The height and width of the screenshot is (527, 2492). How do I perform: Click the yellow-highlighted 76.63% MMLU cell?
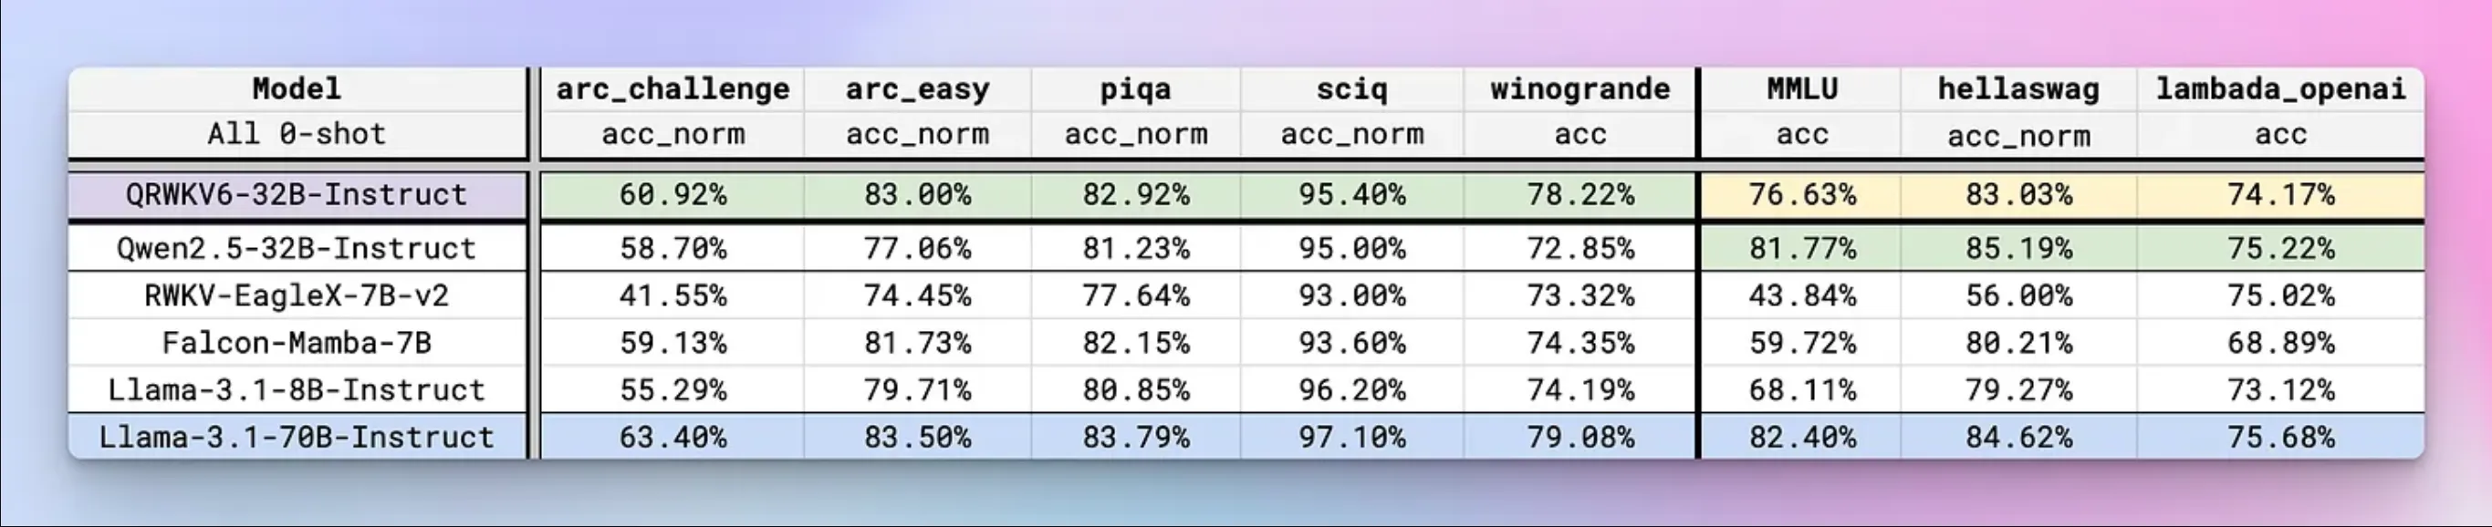click(x=1801, y=195)
